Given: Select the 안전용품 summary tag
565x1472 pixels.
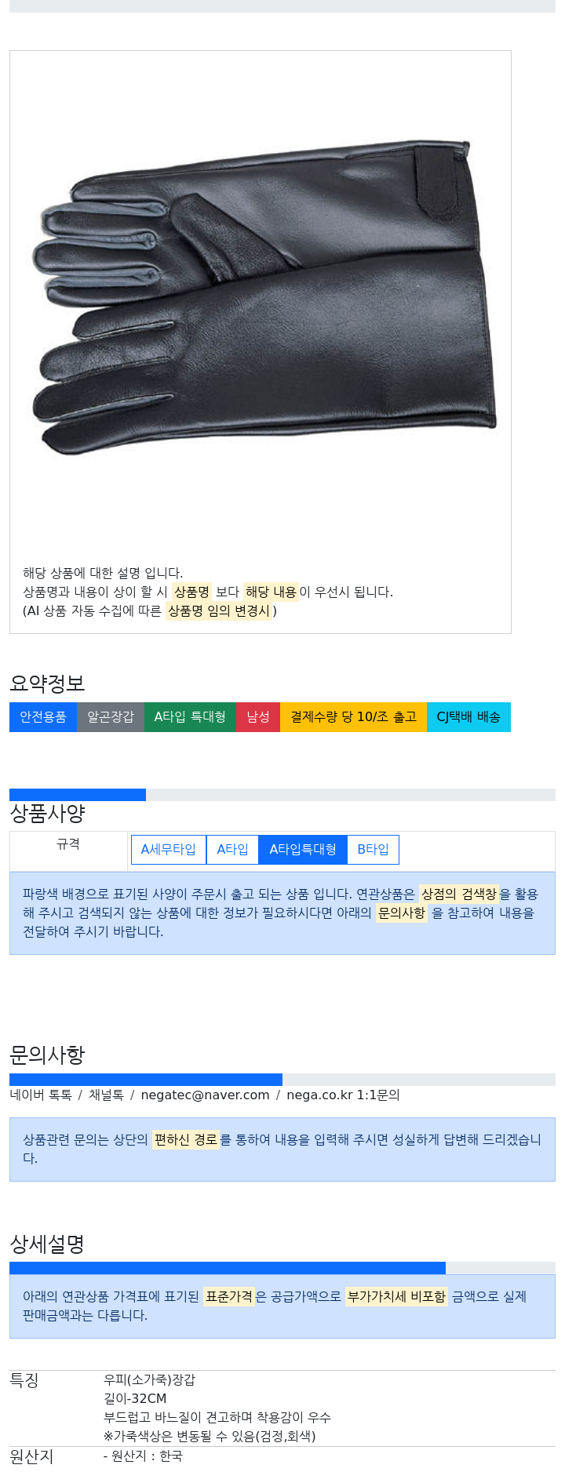Looking at the screenshot, I should tap(43, 717).
